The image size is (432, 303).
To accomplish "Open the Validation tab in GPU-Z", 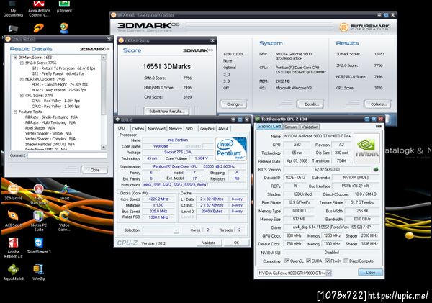I will [x=310, y=127].
